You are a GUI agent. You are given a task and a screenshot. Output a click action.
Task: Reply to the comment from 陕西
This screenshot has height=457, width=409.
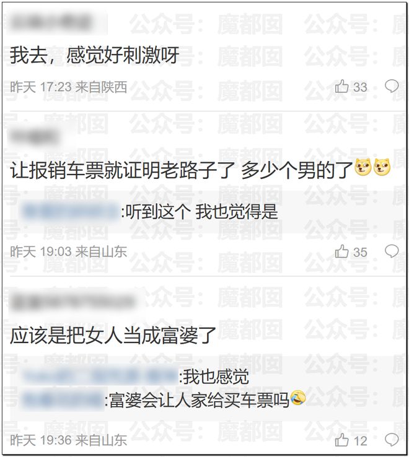(392, 86)
